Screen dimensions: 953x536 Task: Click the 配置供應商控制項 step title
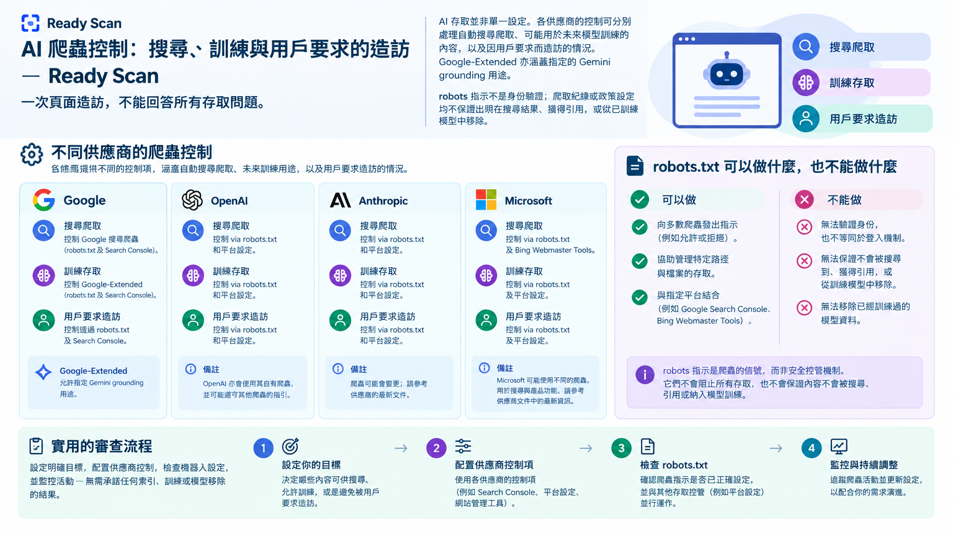click(x=494, y=465)
